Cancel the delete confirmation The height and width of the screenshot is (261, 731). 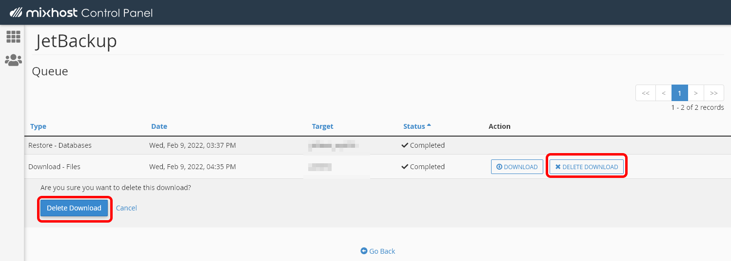click(126, 208)
